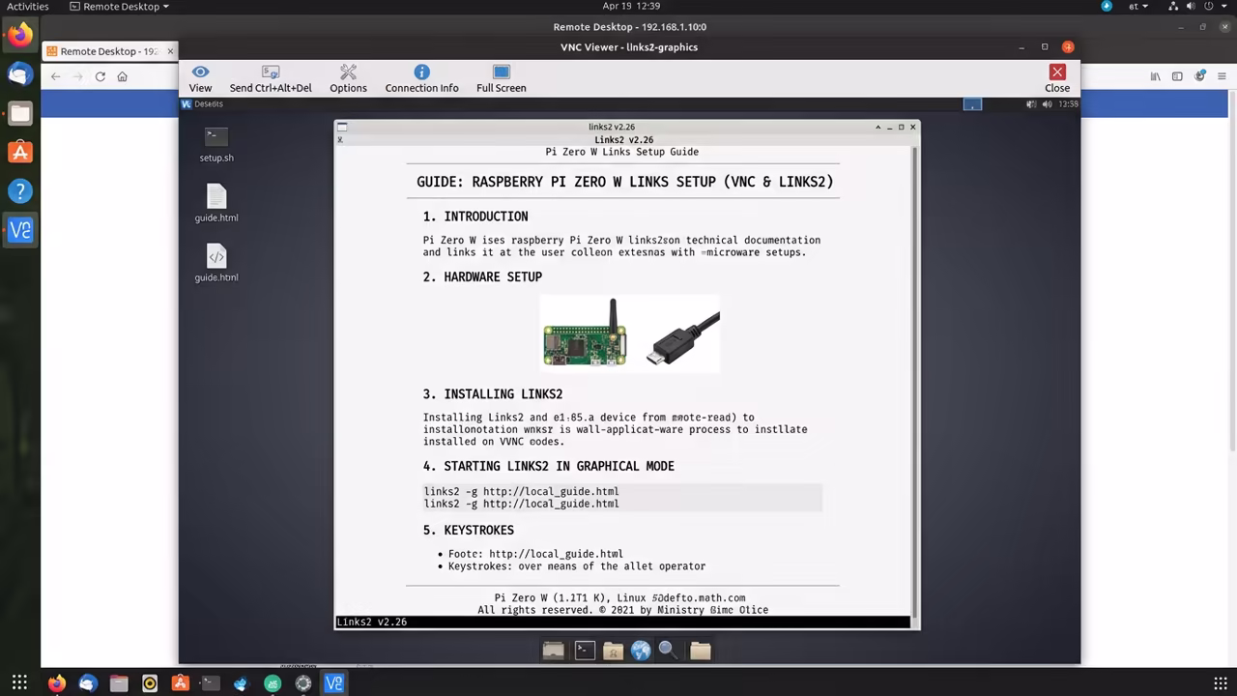
Task: Open the magnifier search app in remote panel
Action: [668, 651]
